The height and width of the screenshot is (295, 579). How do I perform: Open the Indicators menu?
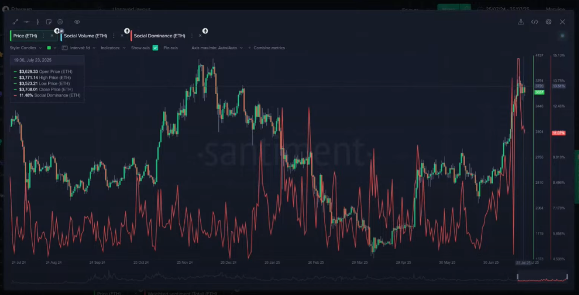[113, 48]
